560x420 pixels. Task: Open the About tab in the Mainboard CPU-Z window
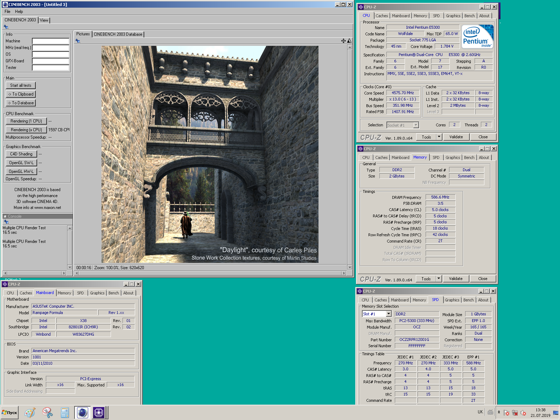pyautogui.click(x=128, y=293)
